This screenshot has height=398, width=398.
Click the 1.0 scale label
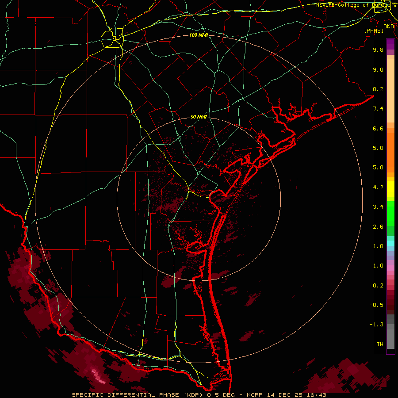[x=378, y=266]
